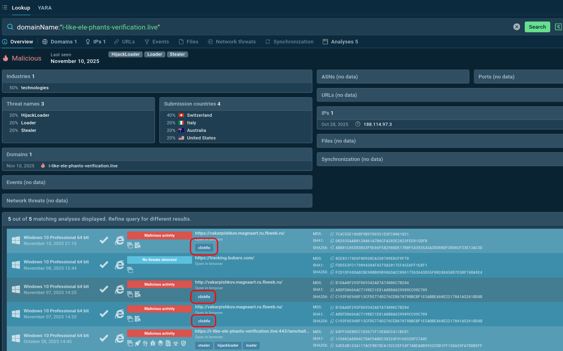This screenshot has width=563, height=351.
Task: Click the biohazard icon in the October 28 analysis
Action: (175, 343)
